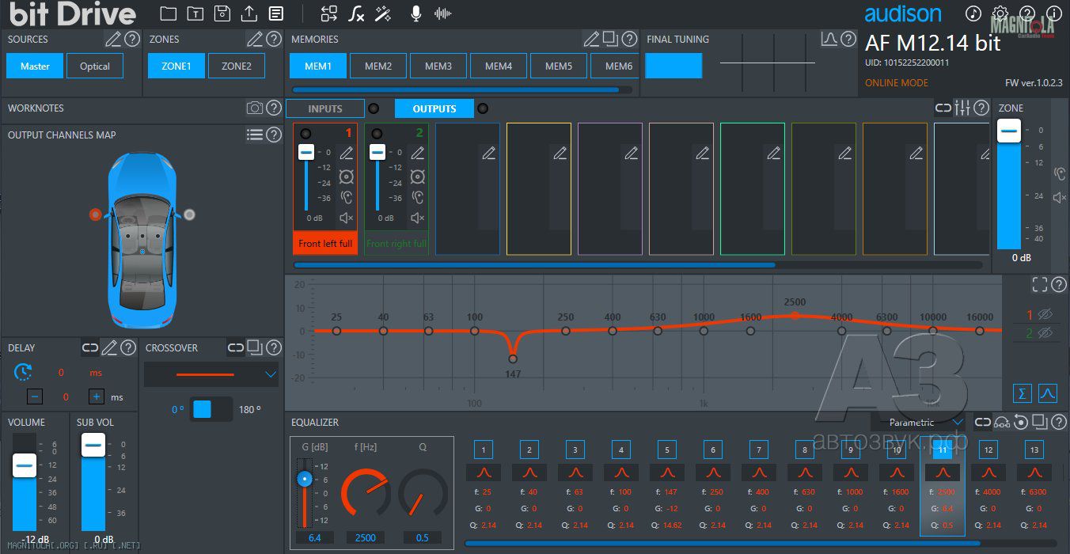Click the final tuning curve icon
Image resolution: width=1070 pixels, height=554 pixels.
829,39
